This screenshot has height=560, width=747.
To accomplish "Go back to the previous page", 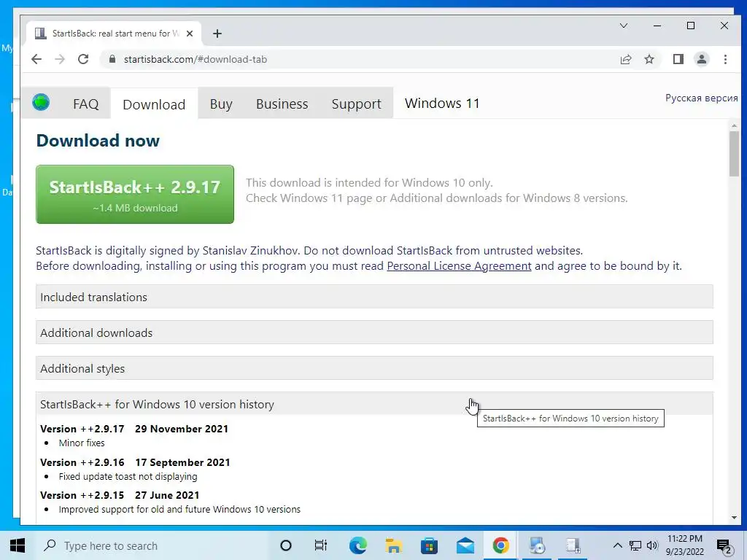I will (36, 59).
